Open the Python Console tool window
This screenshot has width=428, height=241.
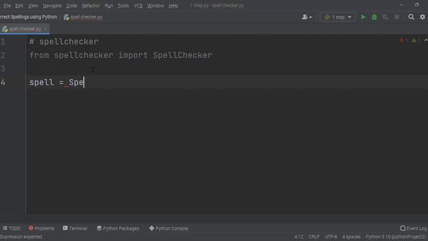point(169,228)
